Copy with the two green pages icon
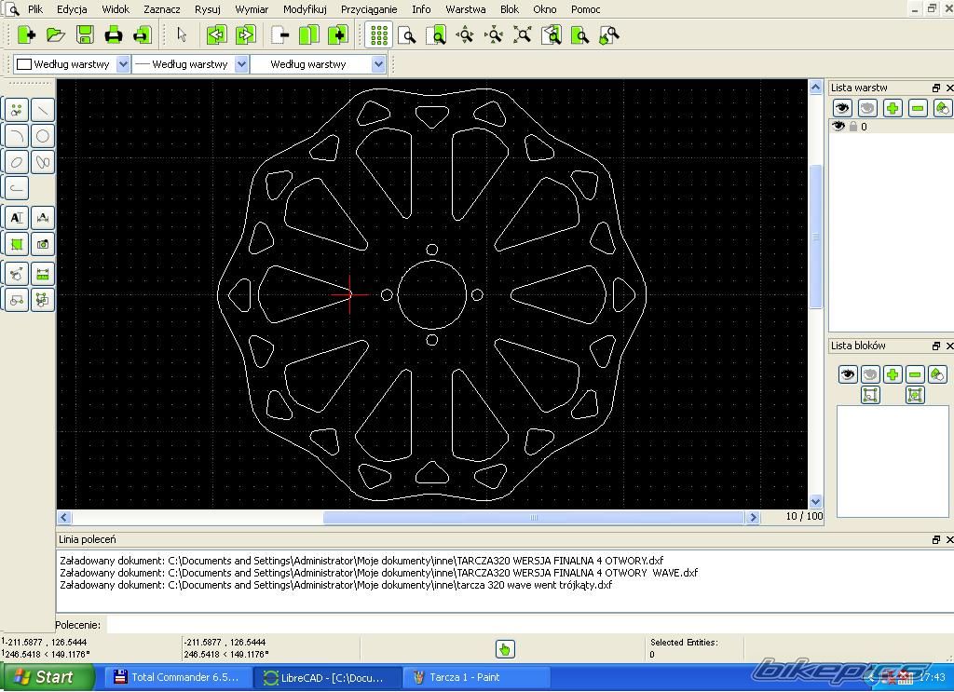 point(309,34)
